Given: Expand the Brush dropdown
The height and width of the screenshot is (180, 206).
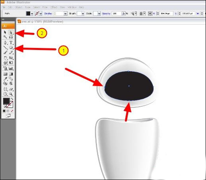Looking at the screenshot, I should click(83, 13).
